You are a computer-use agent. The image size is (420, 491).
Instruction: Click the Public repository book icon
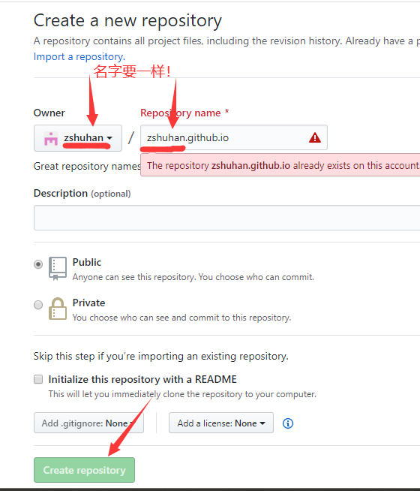58,269
